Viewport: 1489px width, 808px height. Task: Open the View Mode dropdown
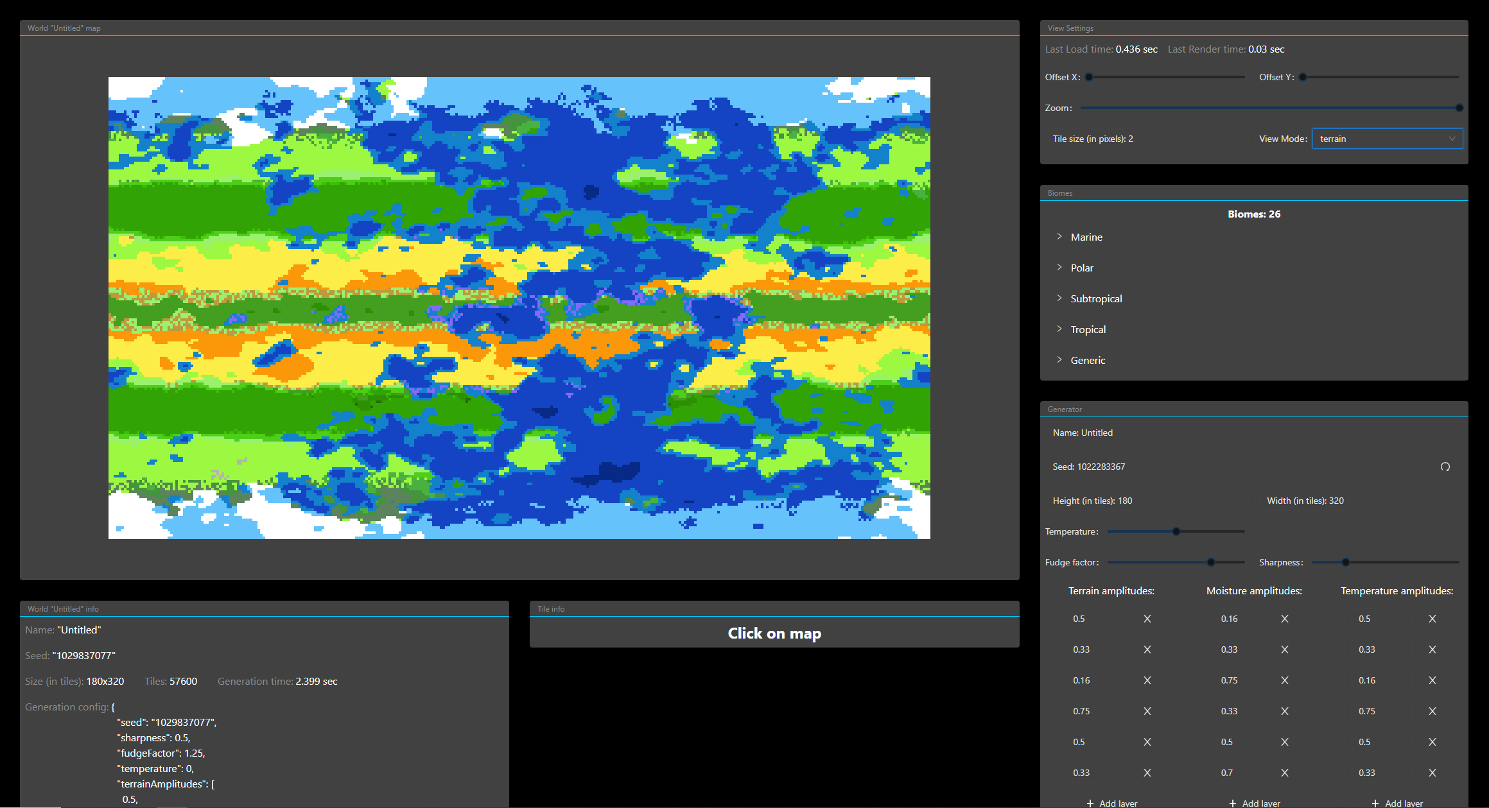pyautogui.click(x=1388, y=139)
